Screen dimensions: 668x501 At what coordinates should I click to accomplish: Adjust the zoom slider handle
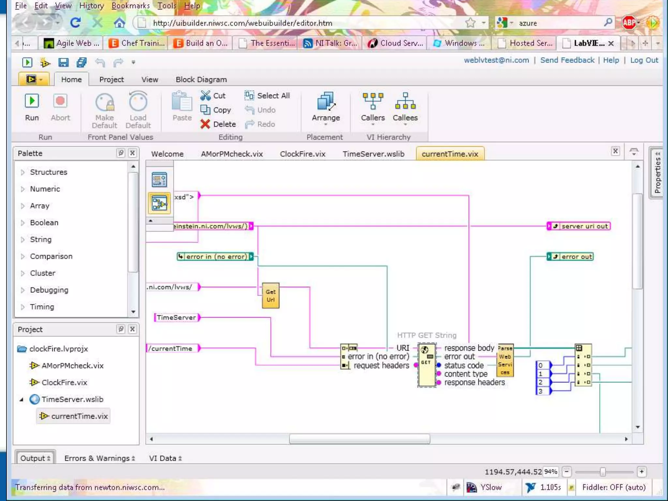[602, 472]
